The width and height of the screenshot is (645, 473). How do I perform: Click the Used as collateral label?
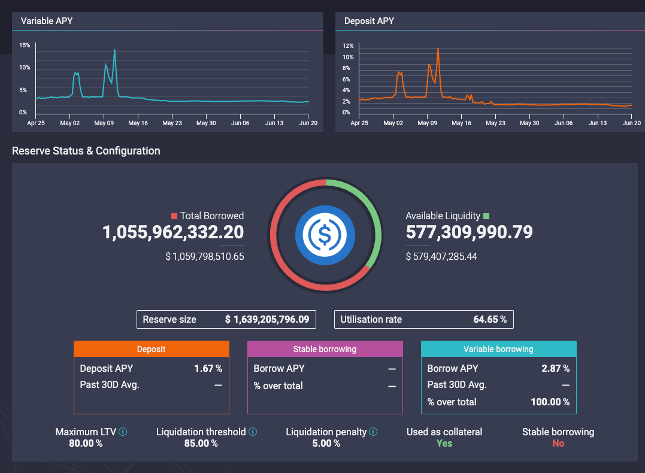(x=444, y=432)
